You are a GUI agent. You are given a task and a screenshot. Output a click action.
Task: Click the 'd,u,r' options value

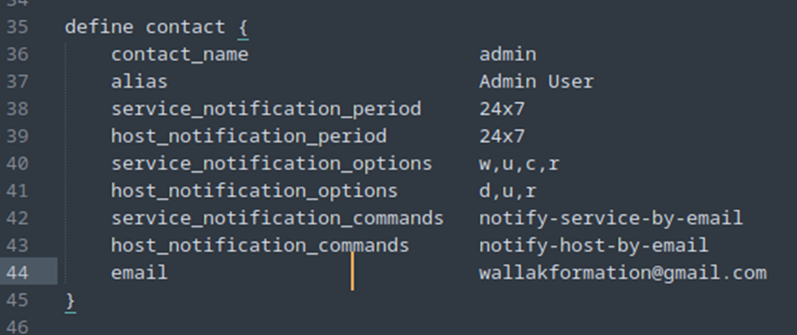(x=508, y=191)
